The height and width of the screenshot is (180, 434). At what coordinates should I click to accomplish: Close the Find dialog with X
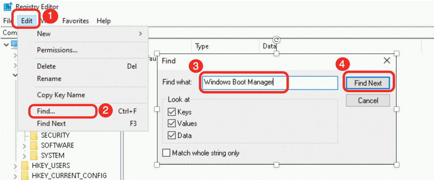pos(387,61)
